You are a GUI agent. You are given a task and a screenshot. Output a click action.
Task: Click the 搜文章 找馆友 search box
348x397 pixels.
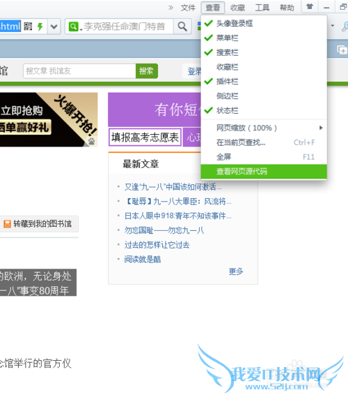coord(79,71)
